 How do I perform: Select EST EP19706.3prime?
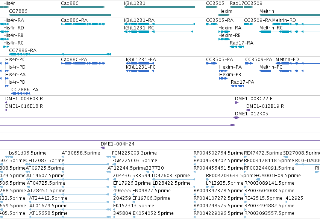coord(151,198)
